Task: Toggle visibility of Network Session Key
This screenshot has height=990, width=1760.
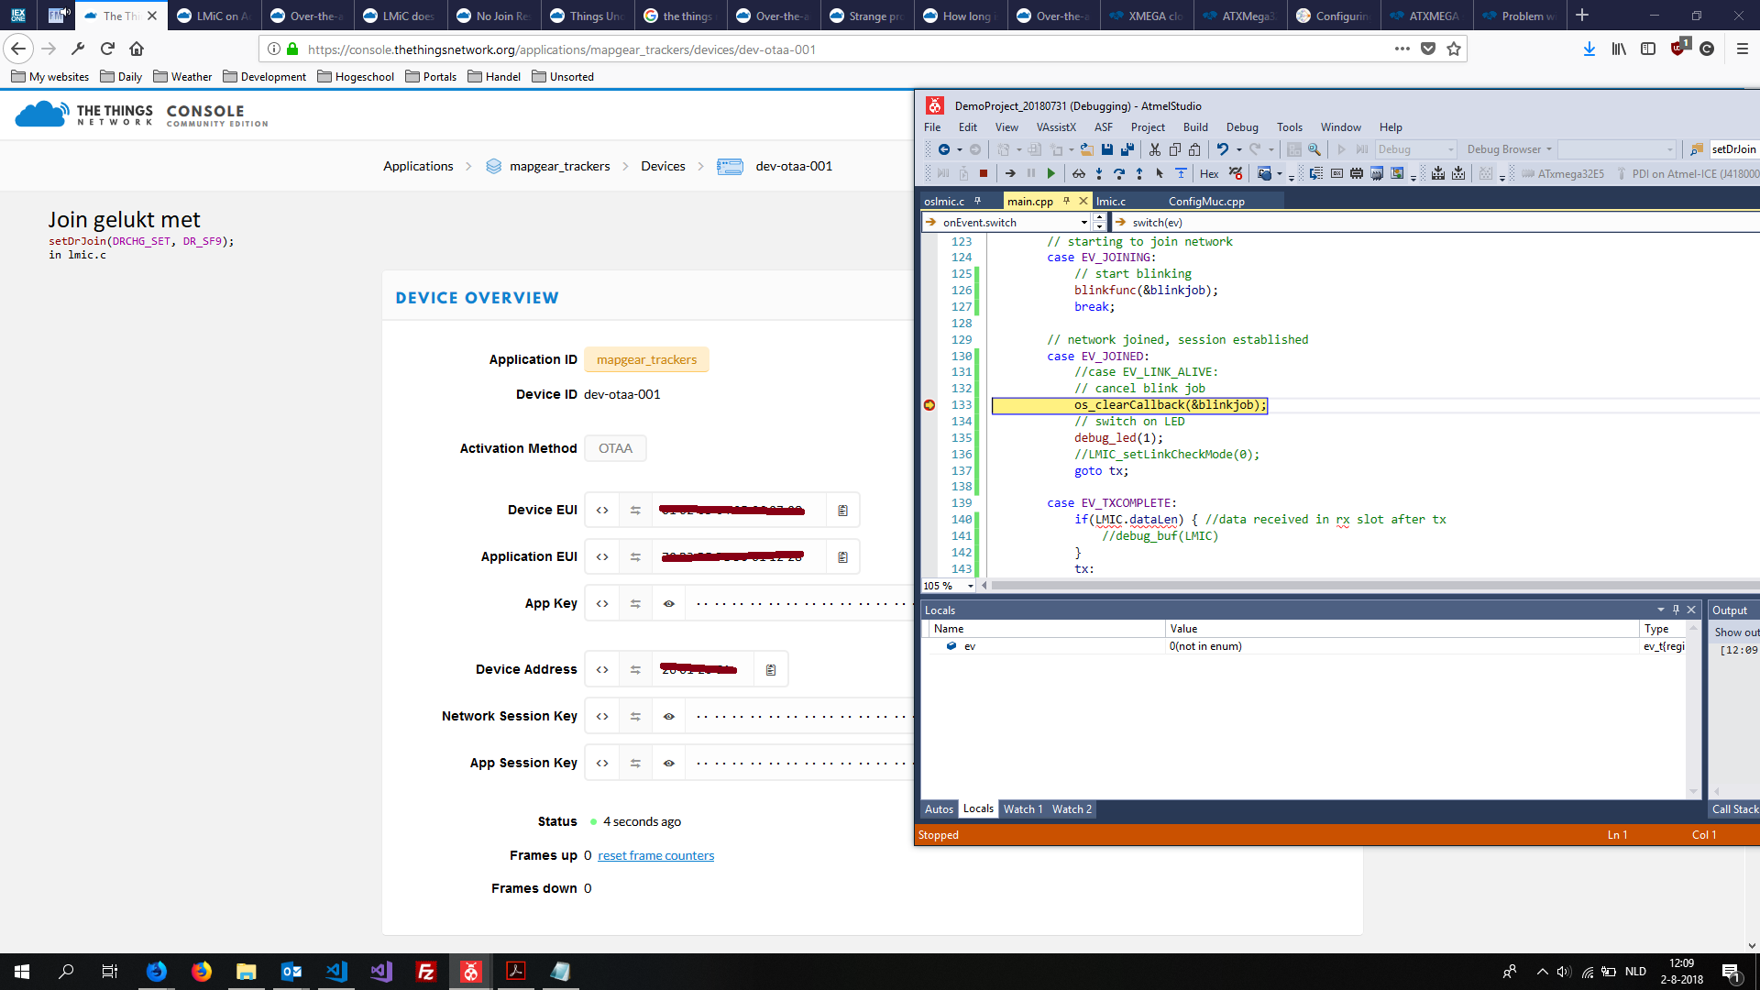Action: 670,716
